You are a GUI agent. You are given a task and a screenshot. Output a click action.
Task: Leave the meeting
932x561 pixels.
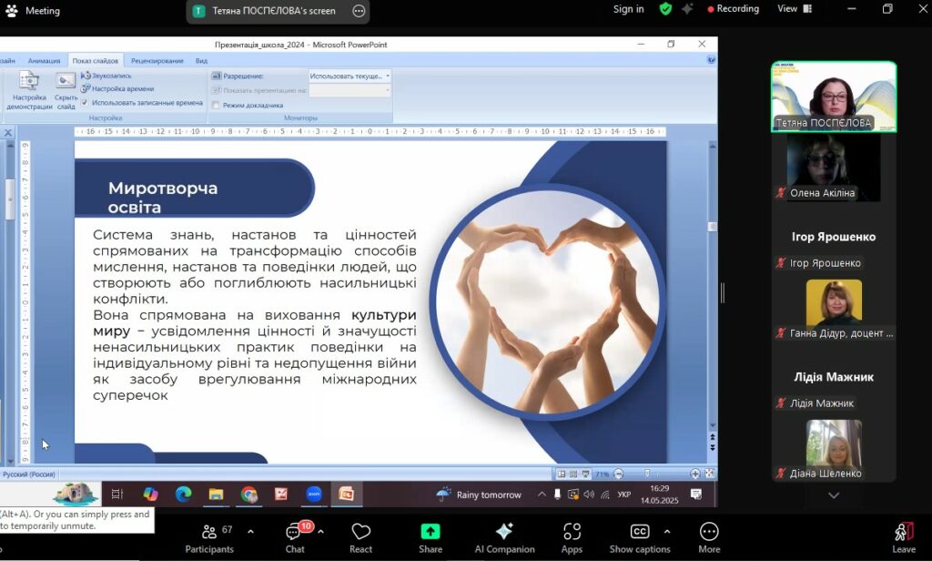pyautogui.click(x=904, y=538)
